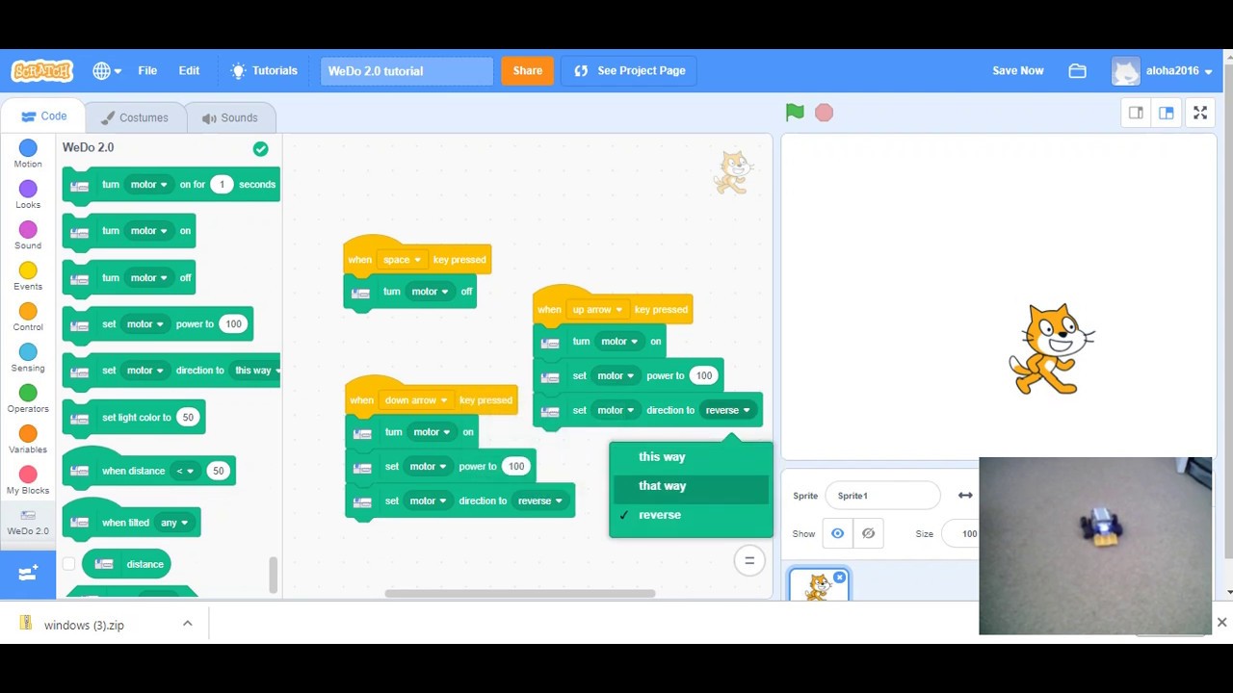Select the My Blocks category
This screenshot has height=693, width=1233.
click(28, 480)
